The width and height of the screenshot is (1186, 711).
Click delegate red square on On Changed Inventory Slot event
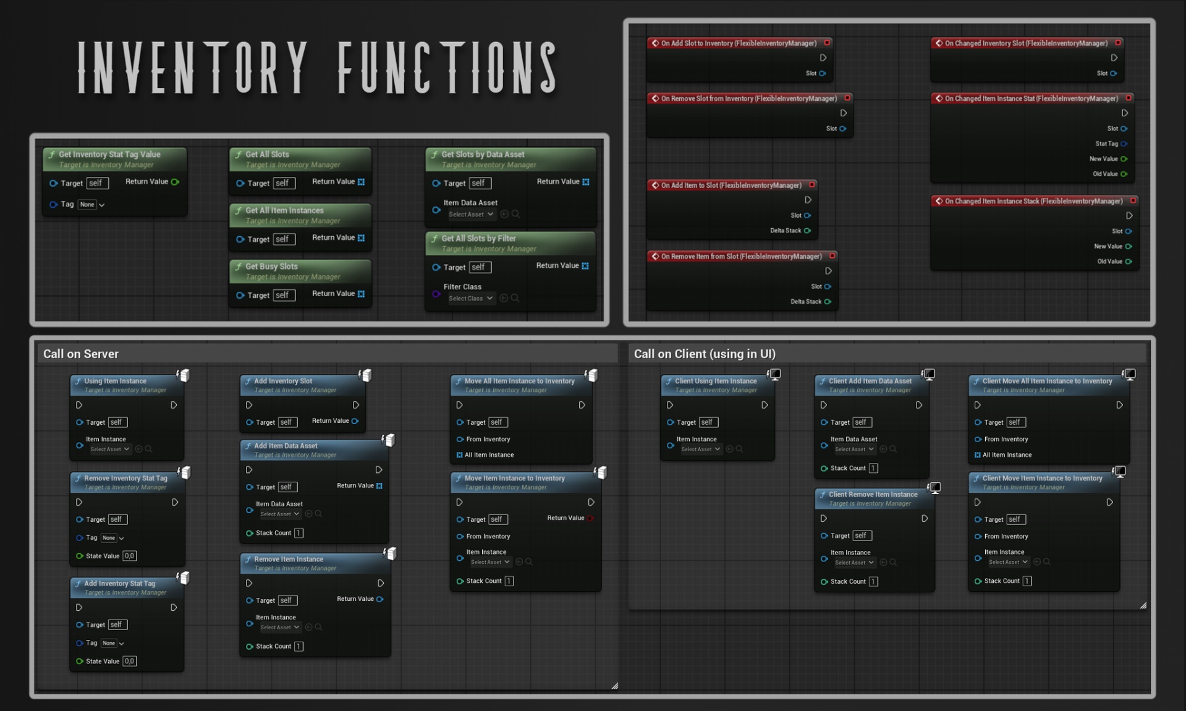tap(1118, 43)
